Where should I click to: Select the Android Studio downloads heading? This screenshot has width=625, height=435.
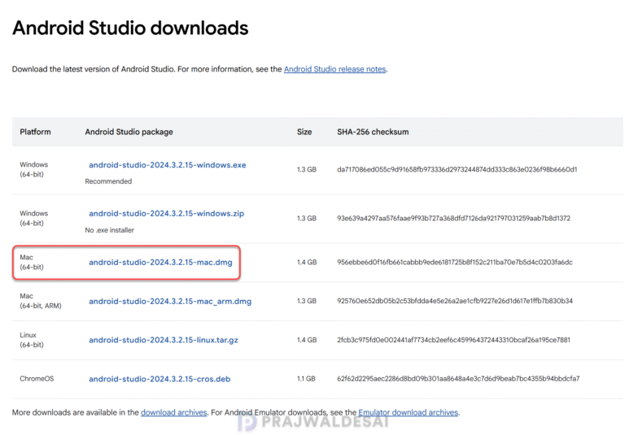(x=130, y=28)
